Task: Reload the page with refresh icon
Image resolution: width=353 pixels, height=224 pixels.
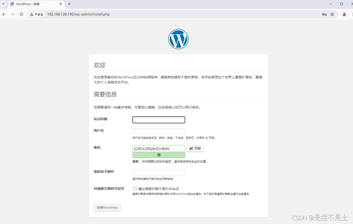Action: [21, 14]
